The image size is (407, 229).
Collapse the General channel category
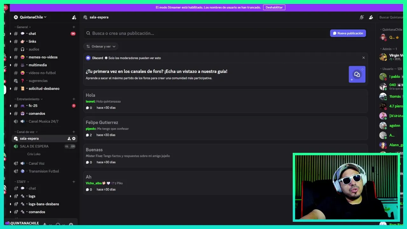tap(24, 27)
